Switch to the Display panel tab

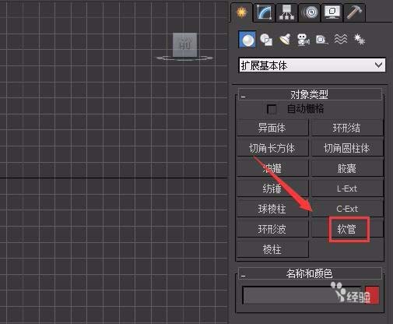tap(332, 12)
